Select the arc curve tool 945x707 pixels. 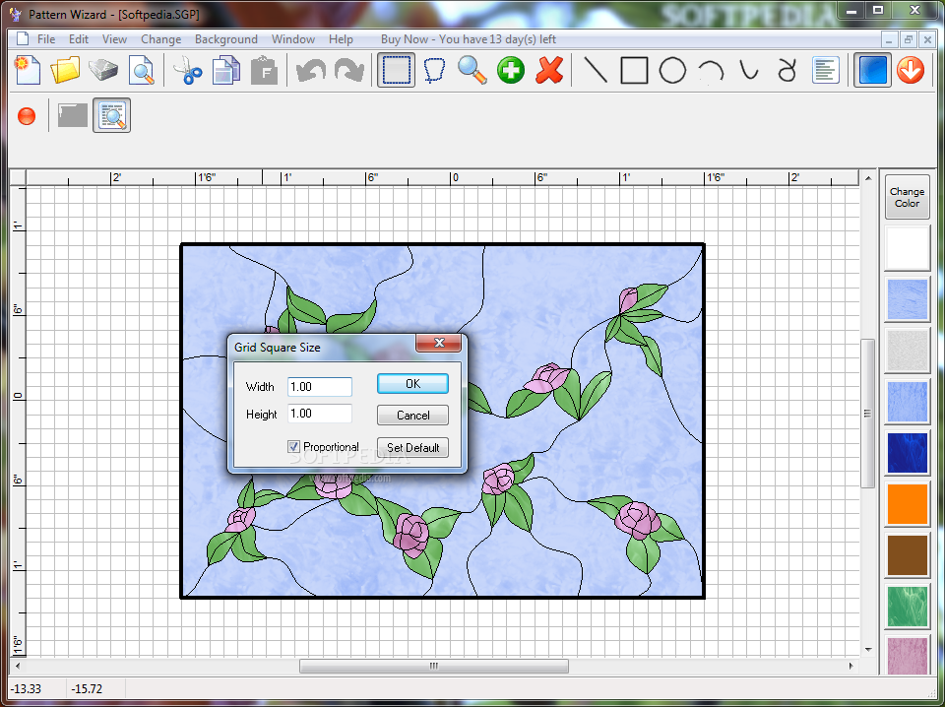tap(711, 70)
